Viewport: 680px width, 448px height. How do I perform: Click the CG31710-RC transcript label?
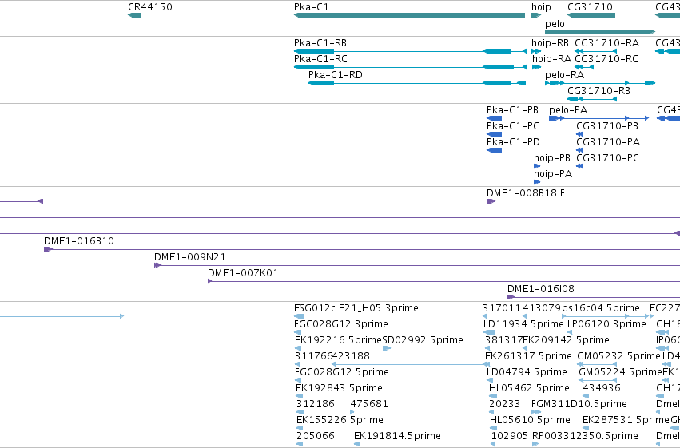pos(606,59)
